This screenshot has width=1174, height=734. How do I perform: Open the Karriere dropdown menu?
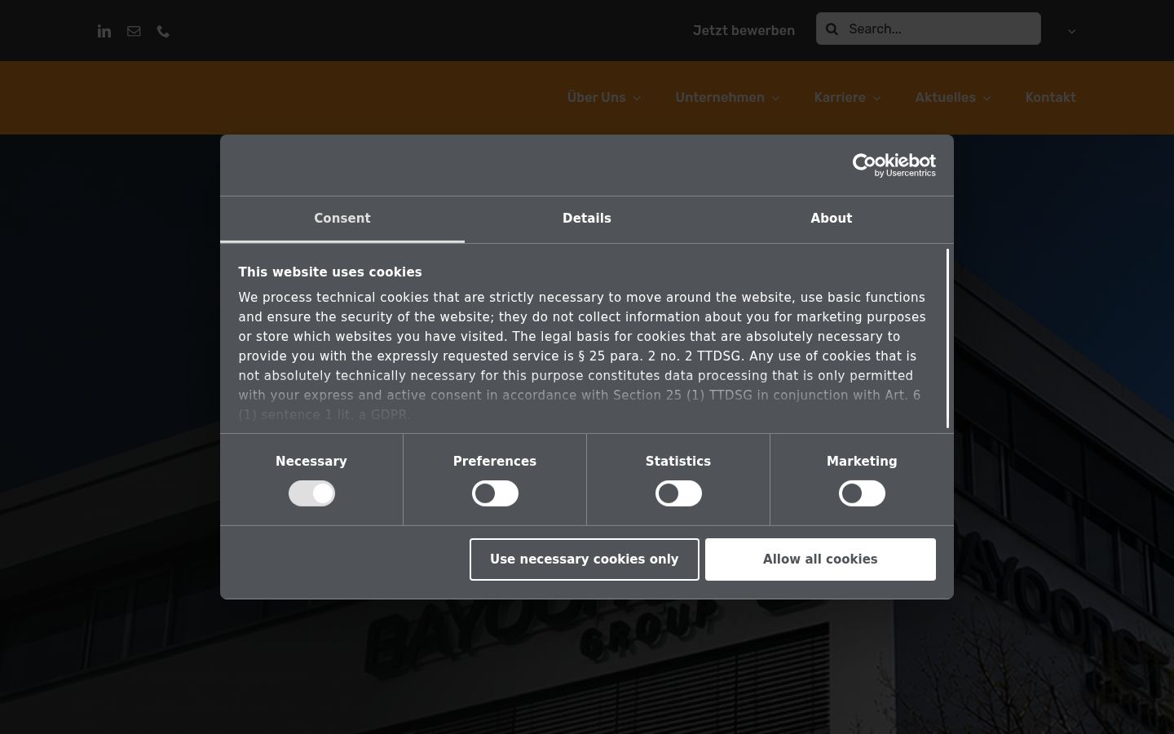click(x=847, y=98)
